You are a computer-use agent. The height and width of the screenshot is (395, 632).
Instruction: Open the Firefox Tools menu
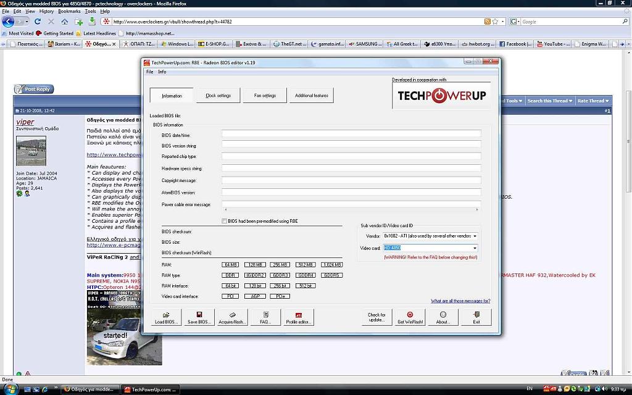(x=90, y=11)
